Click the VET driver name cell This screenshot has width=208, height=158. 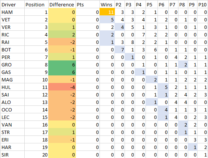click(12, 20)
